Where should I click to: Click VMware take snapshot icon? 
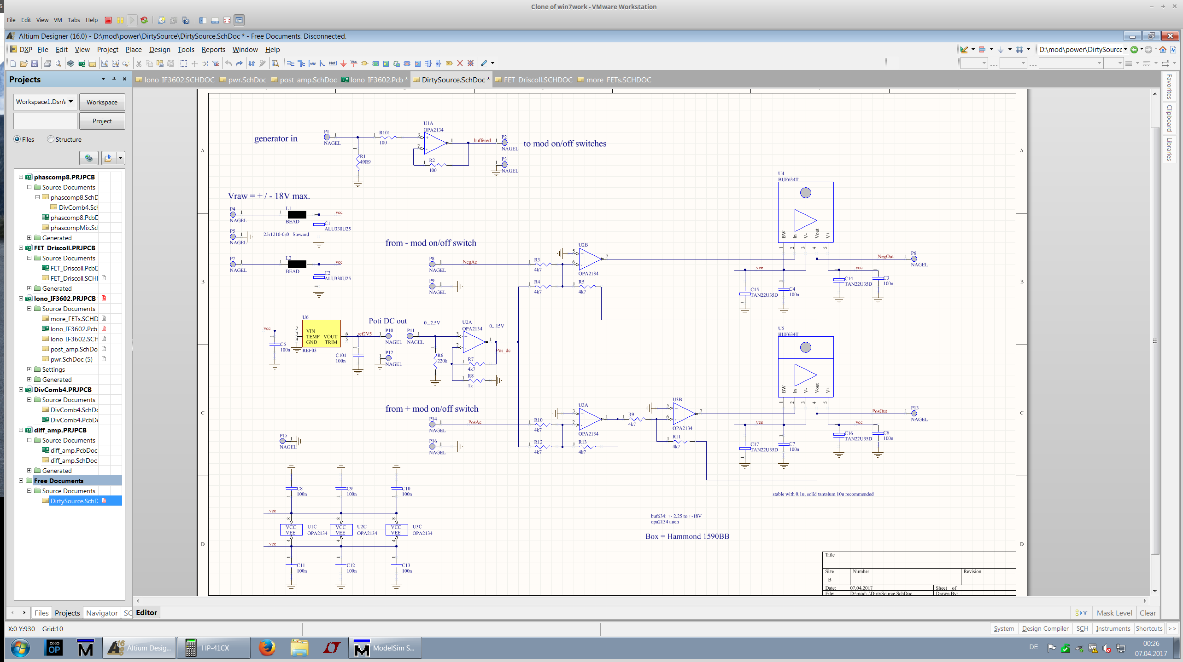[162, 20]
